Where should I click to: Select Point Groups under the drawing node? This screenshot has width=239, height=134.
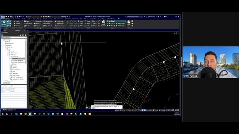click(10, 44)
